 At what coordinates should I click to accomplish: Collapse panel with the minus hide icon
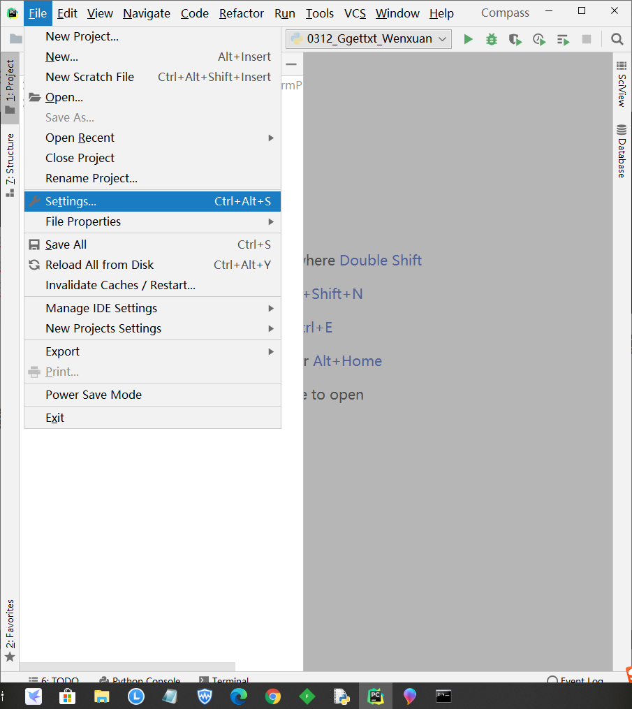pos(291,64)
